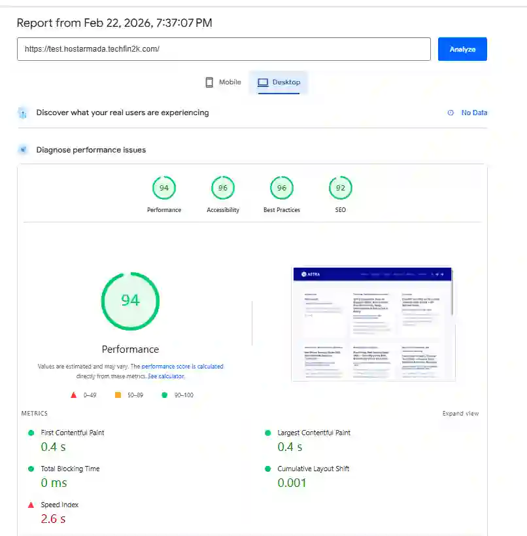Click the report date heading text
The height and width of the screenshot is (536, 527).
pos(114,23)
